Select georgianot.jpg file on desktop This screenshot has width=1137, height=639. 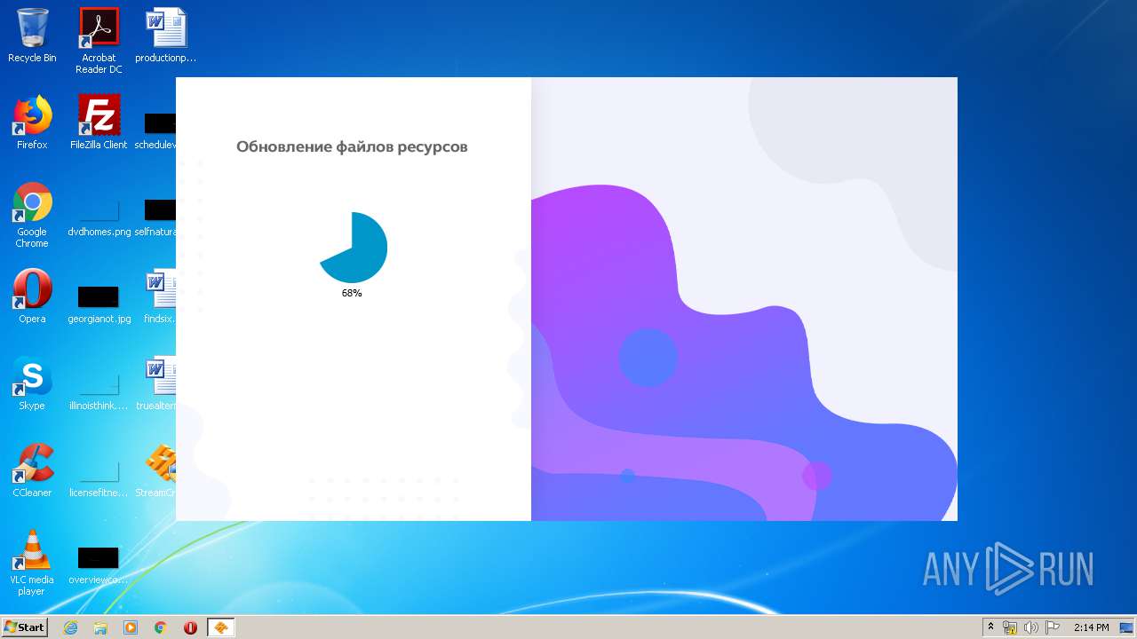[x=99, y=304]
